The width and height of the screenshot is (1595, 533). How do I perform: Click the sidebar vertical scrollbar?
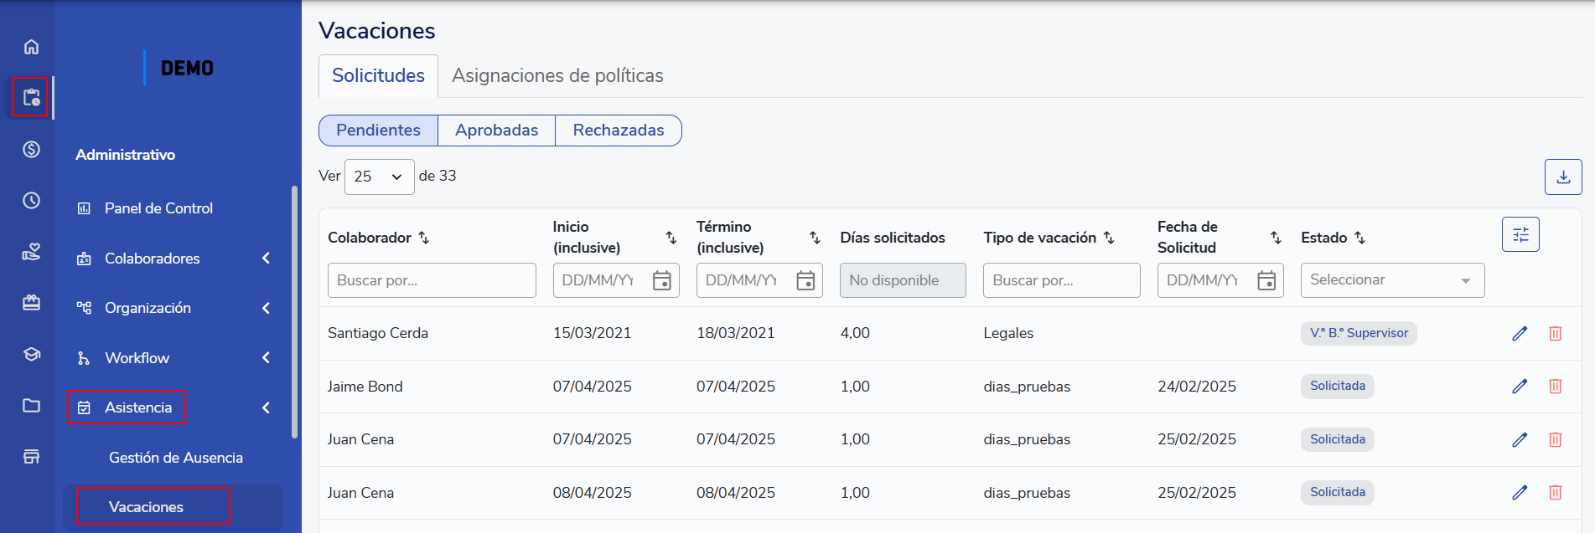(294, 311)
